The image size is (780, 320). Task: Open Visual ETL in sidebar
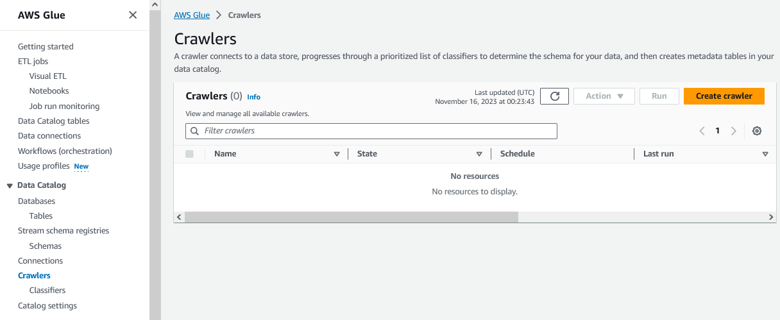(47, 76)
